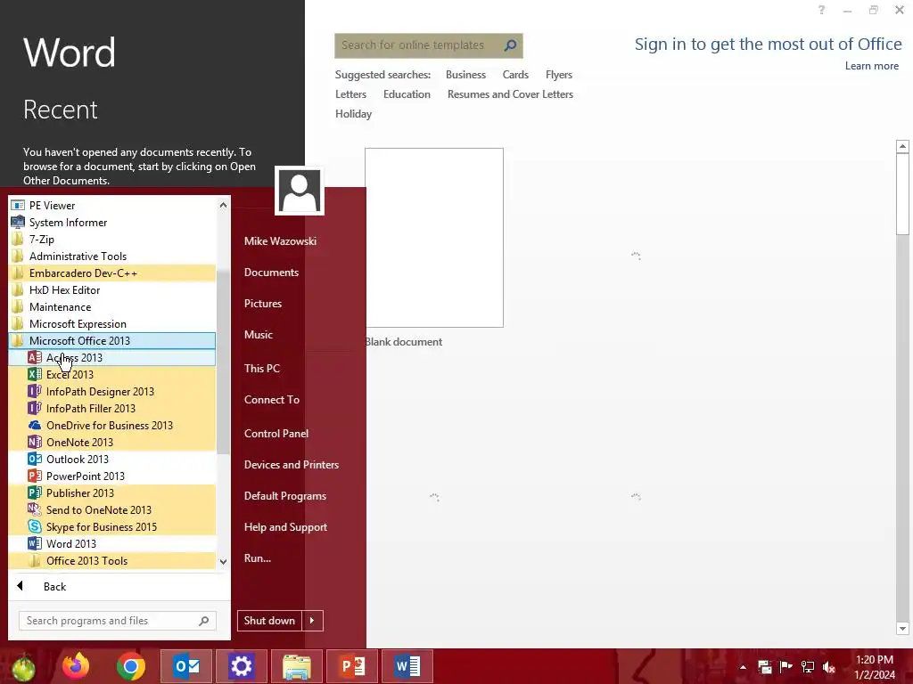Expand Embarcadero Dev-C++ folder

point(111,273)
